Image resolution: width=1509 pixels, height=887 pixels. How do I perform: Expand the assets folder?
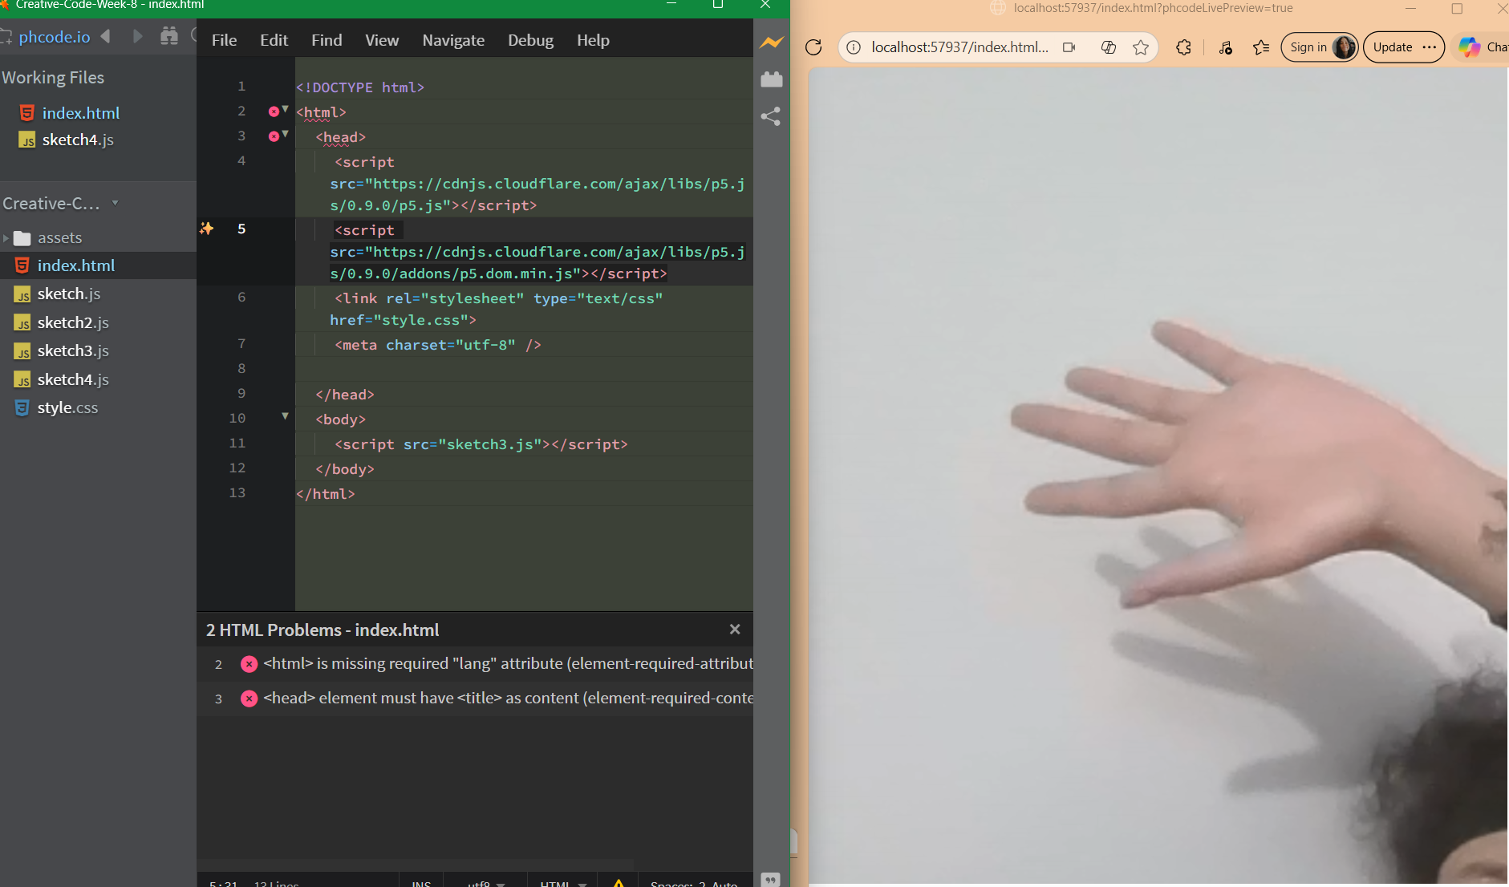click(6, 238)
